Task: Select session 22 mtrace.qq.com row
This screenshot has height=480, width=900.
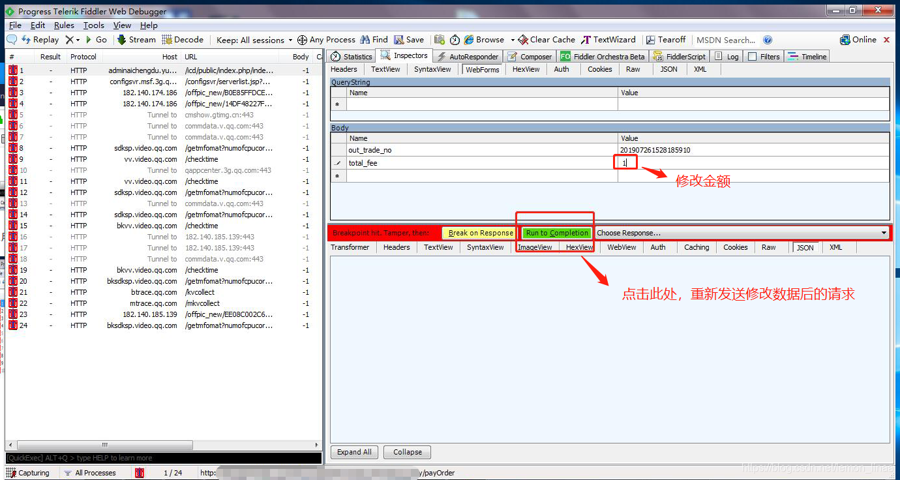Action: 163,303
